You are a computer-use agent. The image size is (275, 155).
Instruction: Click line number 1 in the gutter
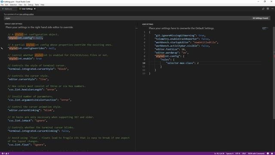pyautogui.click(x=144, y=32)
